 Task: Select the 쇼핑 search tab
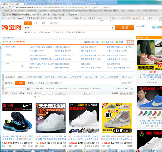coord(36,23)
